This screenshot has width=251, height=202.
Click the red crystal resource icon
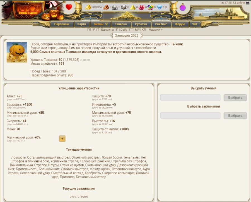click(142, 7)
